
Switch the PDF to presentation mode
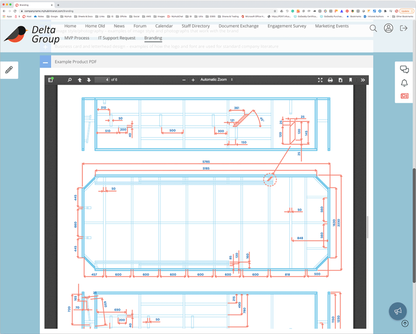click(x=320, y=80)
